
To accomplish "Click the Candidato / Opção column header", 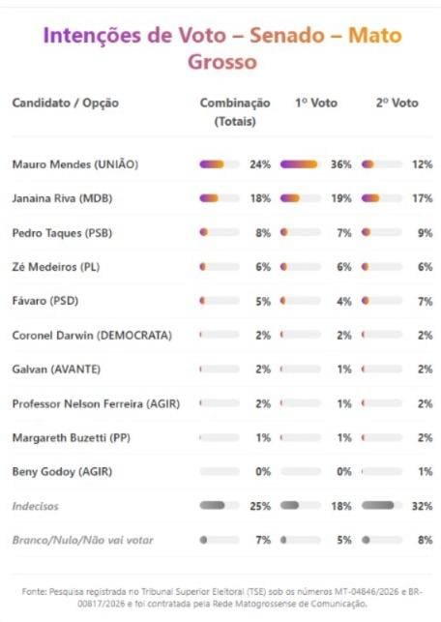I will (66, 104).
